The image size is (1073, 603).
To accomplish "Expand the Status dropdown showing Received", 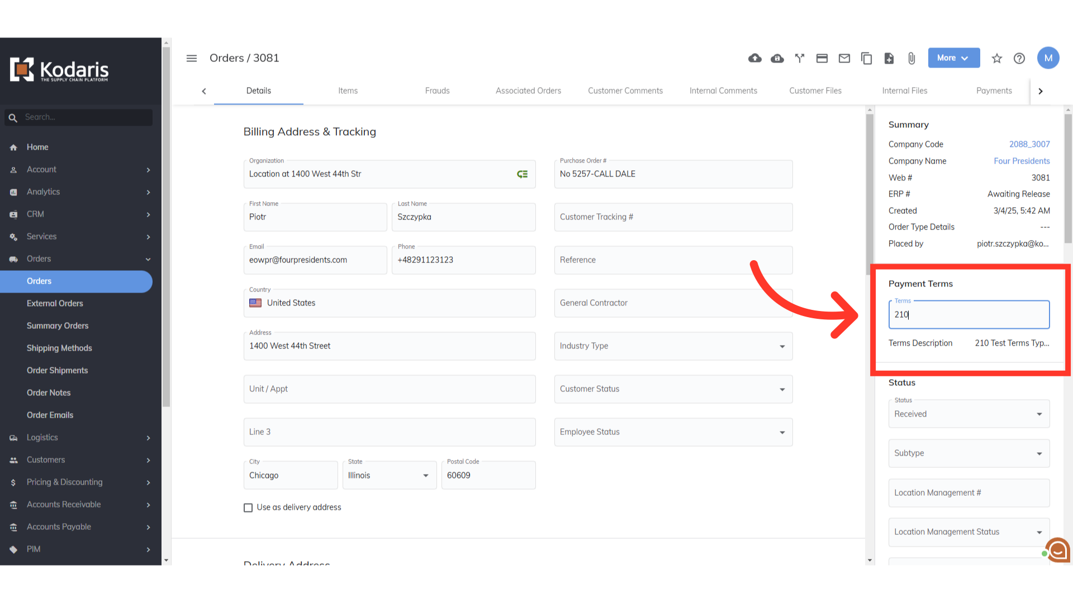I will (x=968, y=414).
